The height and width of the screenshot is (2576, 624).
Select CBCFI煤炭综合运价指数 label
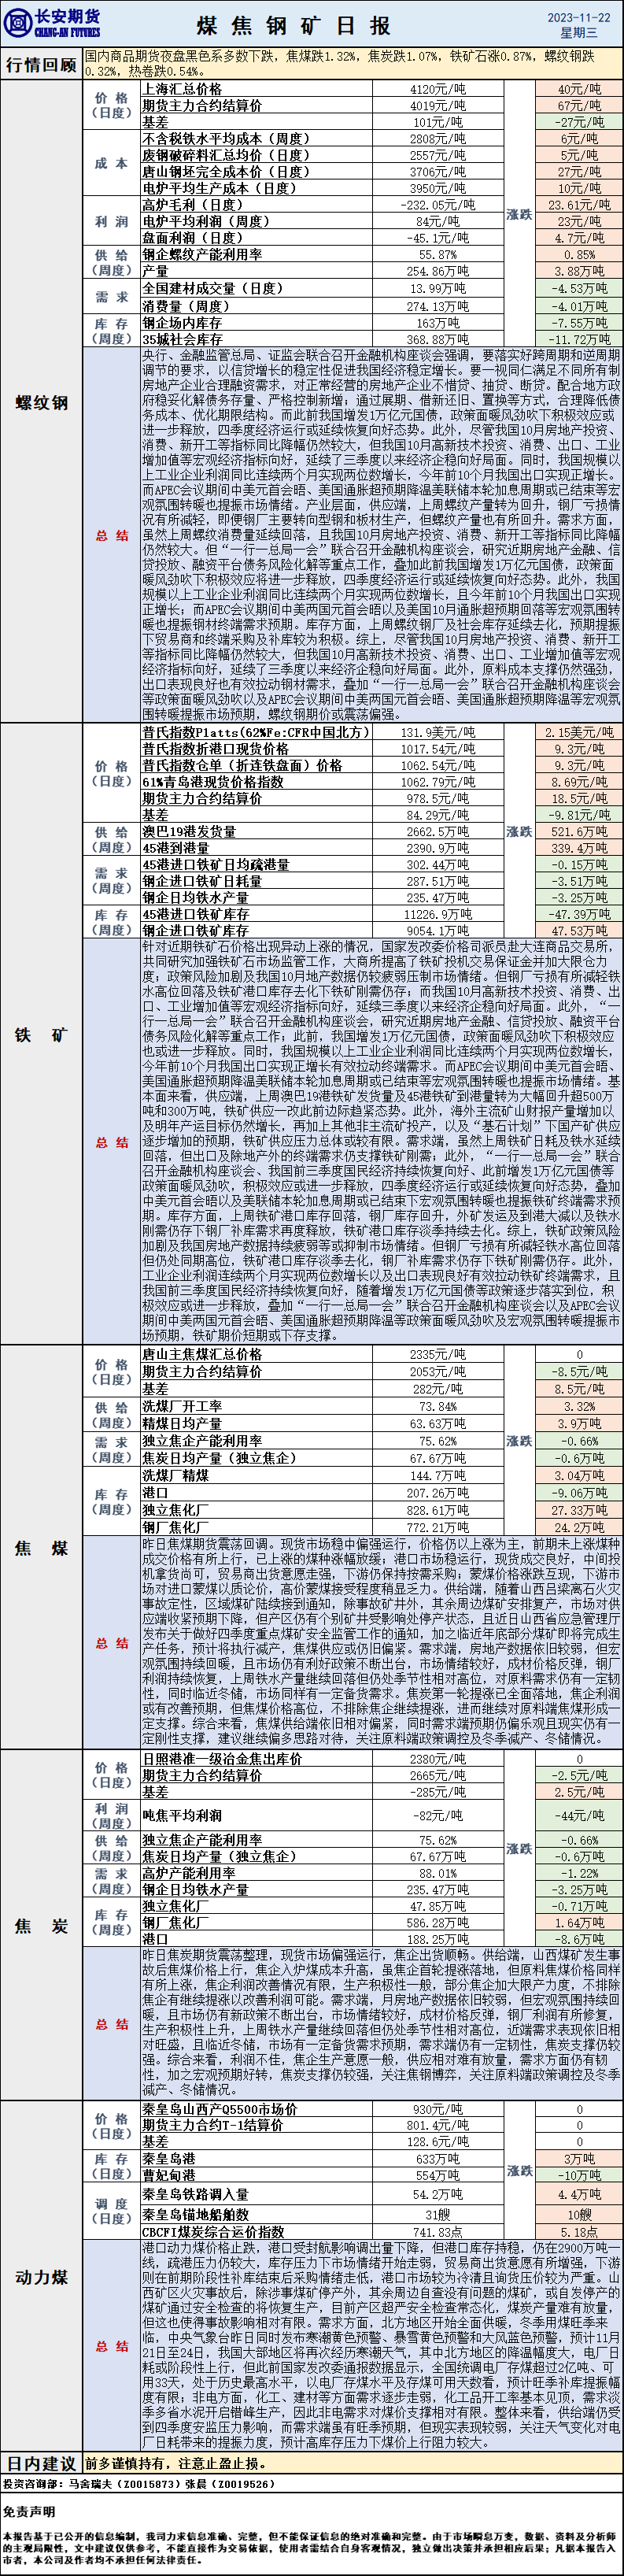coord(213,2231)
